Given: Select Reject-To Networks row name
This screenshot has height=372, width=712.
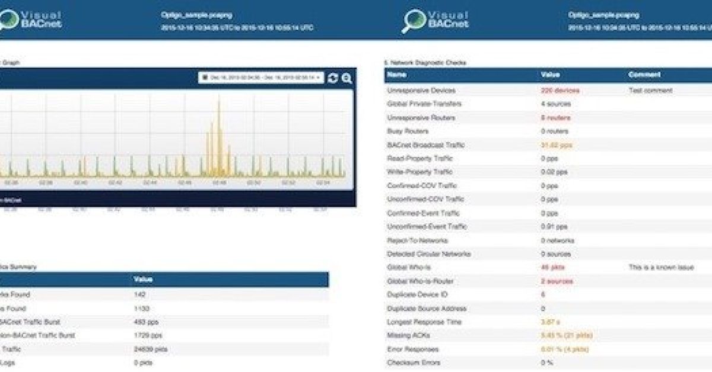Looking at the screenshot, I should coord(417,240).
